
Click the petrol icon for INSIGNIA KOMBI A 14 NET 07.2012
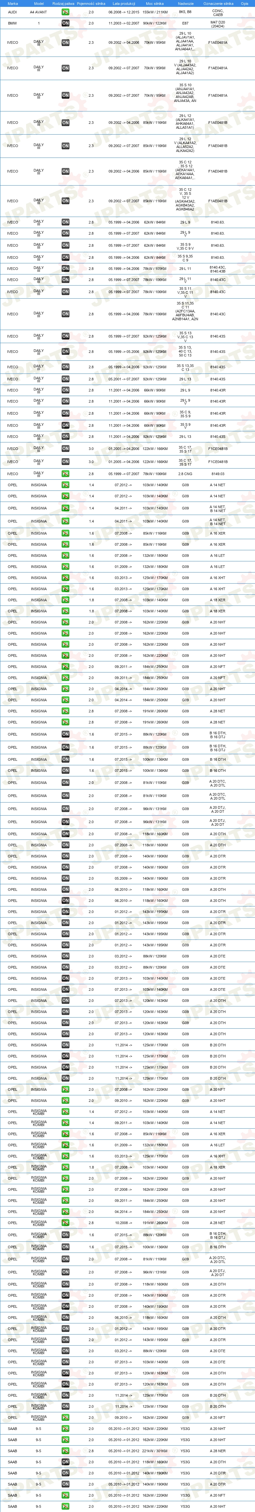65,1112
